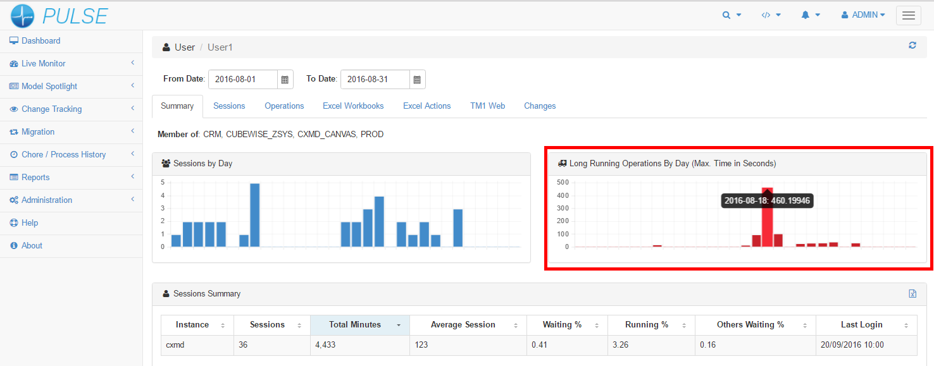The width and height of the screenshot is (934, 366).
Task: Toggle the hamburger navigation menu
Action: (x=908, y=16)
